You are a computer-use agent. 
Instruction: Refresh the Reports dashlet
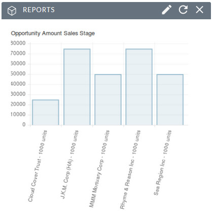pyautogui.click(x=183, y=10)
